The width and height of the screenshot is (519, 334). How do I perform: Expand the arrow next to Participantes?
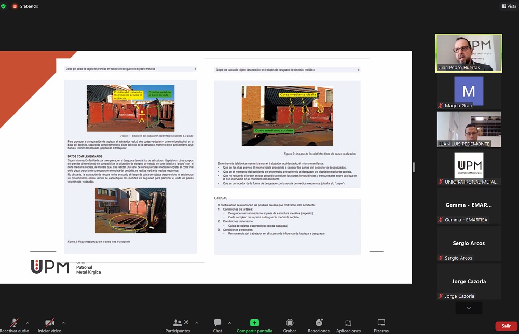pyautogui.click(x=197, y=322)
